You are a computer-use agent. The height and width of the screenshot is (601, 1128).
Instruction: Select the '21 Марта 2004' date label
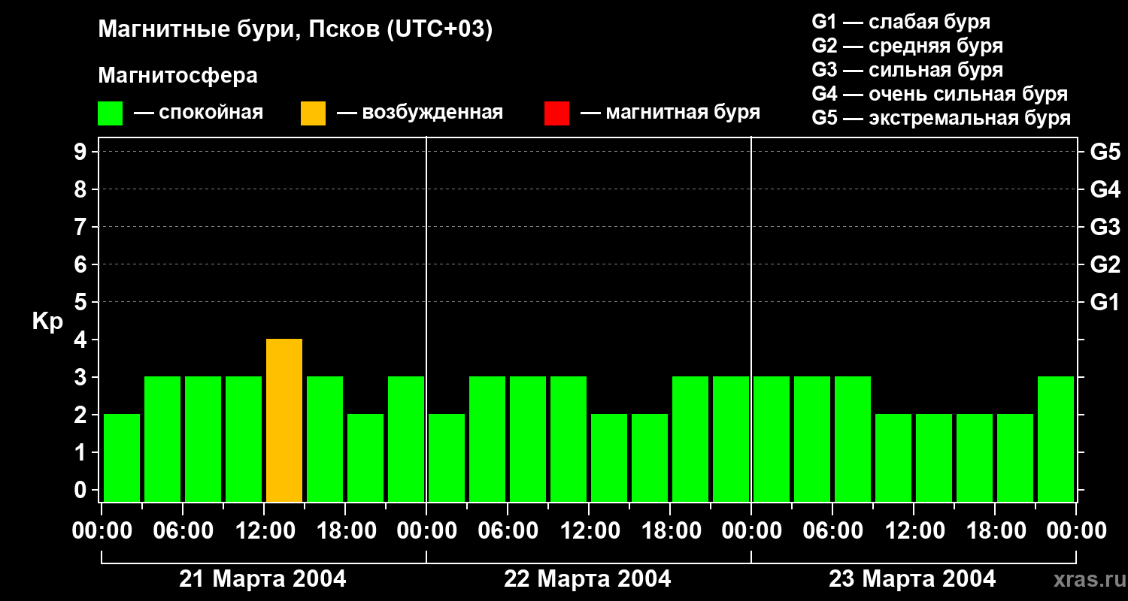(262, 579)
